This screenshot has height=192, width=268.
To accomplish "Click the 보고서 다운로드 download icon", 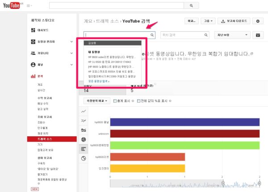I will [x=223, y=21].
